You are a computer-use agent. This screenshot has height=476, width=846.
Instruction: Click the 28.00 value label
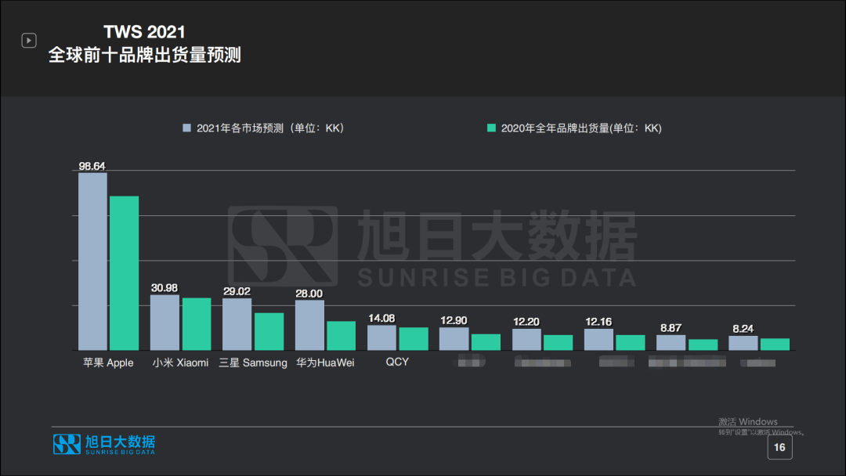point(309,294)
